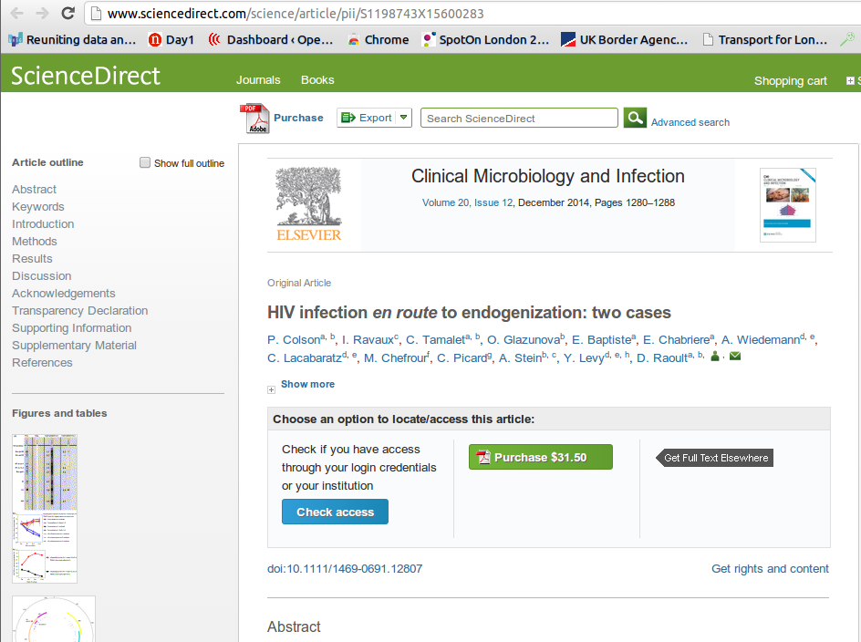The image size is (861, 642).
Task: Jump to Methods in article outline
Action: coord(35,242)
